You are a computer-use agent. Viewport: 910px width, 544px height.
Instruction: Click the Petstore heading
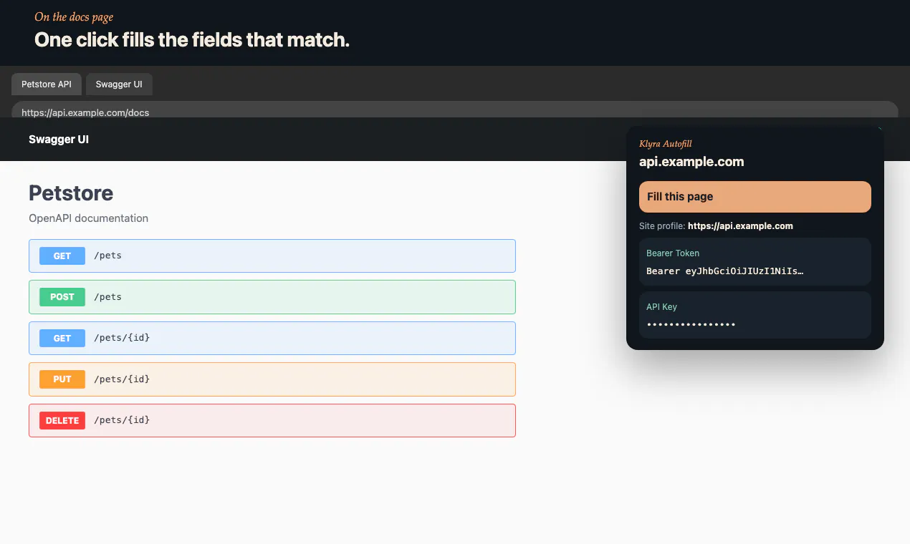point(71,193)
